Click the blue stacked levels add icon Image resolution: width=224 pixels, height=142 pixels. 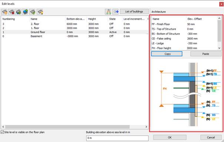click(x=25, y=12)
